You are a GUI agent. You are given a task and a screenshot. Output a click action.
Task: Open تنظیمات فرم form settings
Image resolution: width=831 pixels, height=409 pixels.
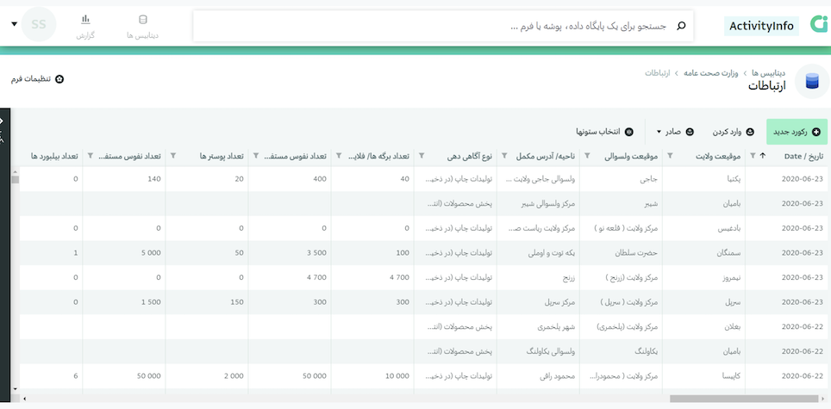[38, 79]
